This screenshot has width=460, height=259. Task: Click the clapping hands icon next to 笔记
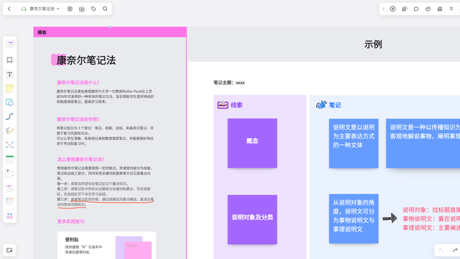pos(321,104)
